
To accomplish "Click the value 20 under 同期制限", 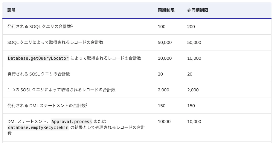I will click(x=160, y=74).
